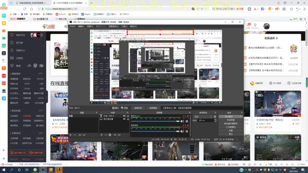The width and height of the screenshot is (308, 173).
Task: Expand the stop streaming button arrow
Action: (241, 116)
